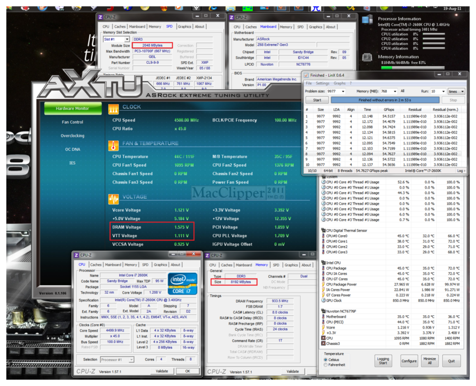Click the Intel Core i7 logo in CPU-Z

point(183,284)
